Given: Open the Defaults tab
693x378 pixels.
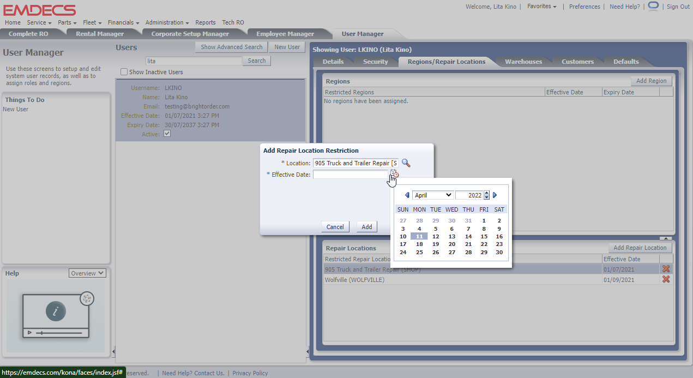Looking at the screenshot, I should click(x=626, y=62).
